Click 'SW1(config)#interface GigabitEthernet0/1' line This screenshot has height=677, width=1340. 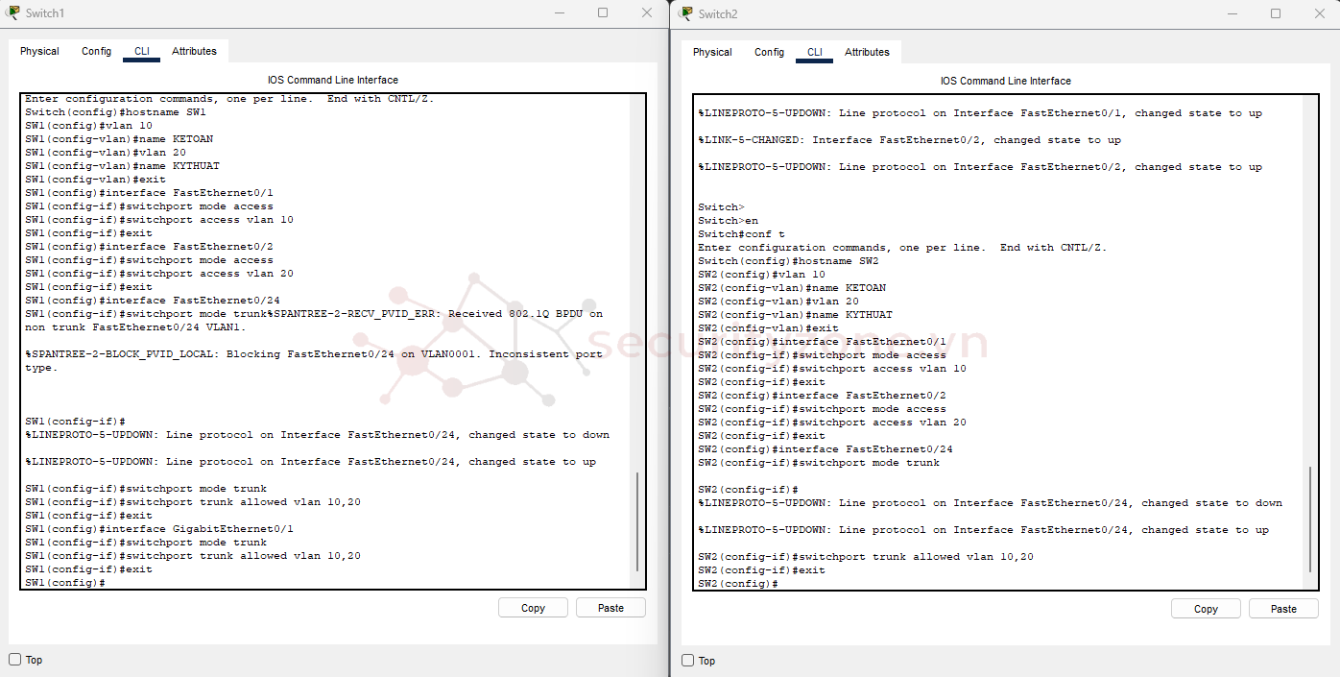click(159, 529)
